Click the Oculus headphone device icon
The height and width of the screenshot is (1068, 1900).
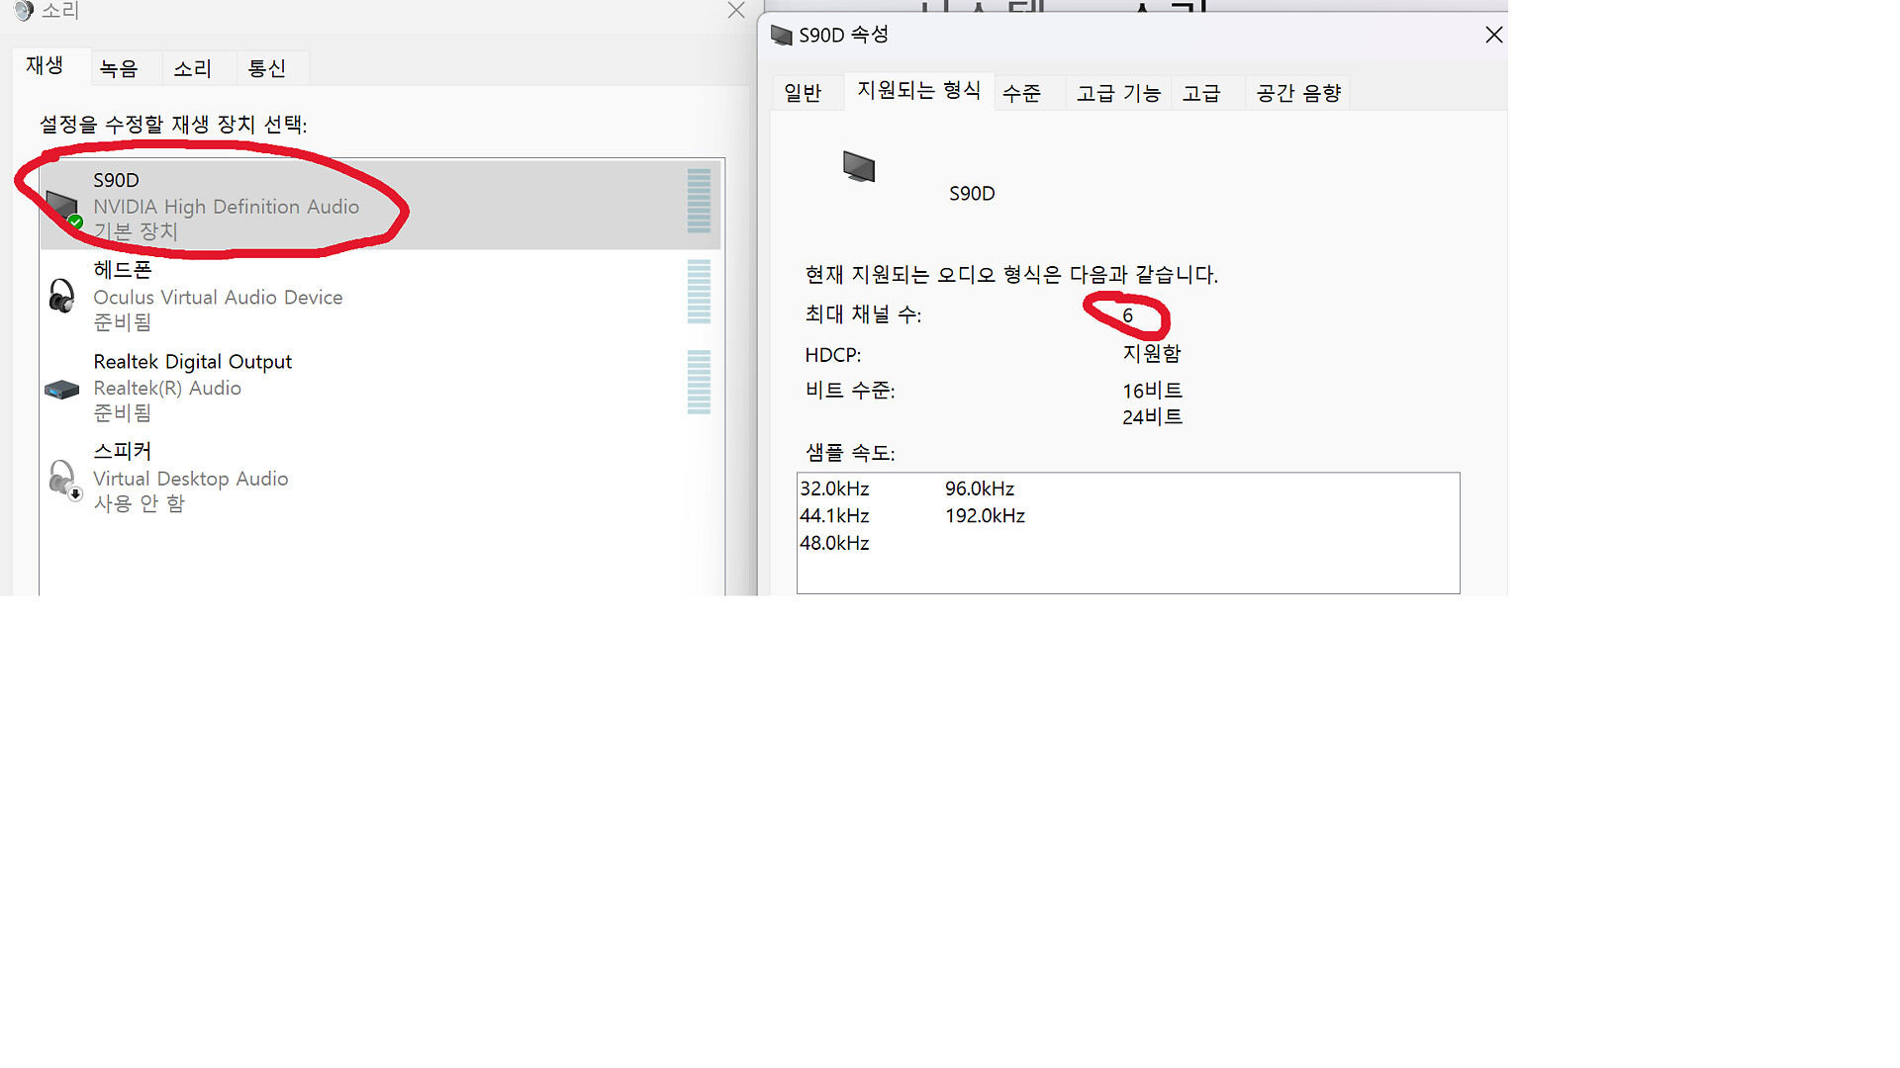(x=61, y=296)
